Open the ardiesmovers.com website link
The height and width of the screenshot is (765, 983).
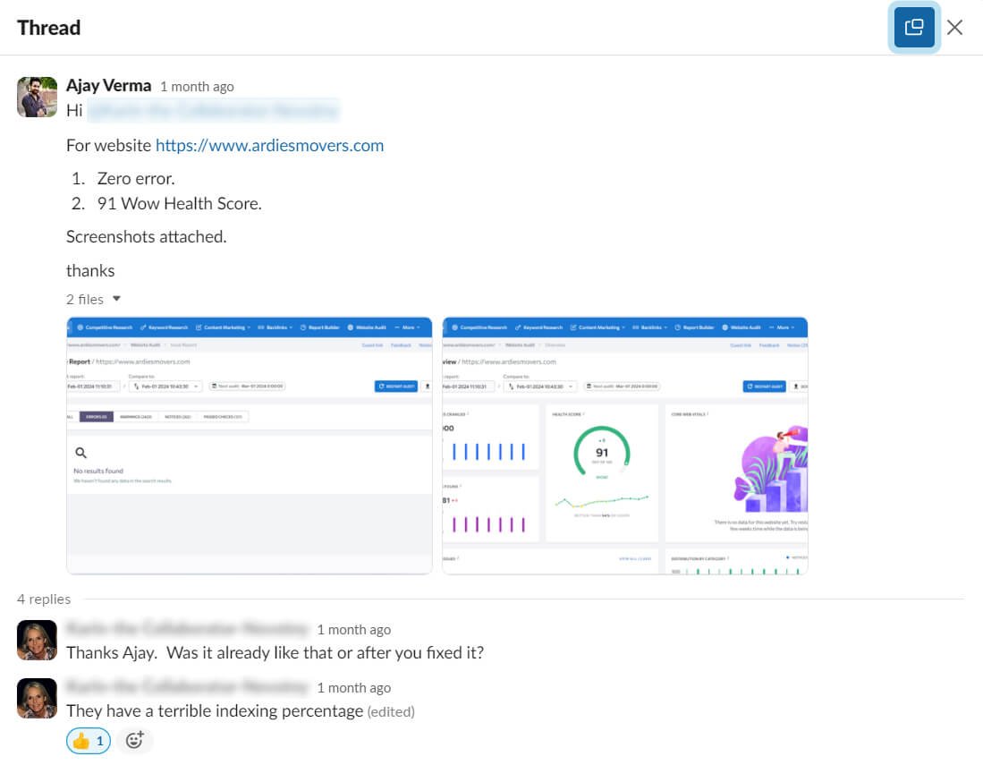click(x=269, y=145)
